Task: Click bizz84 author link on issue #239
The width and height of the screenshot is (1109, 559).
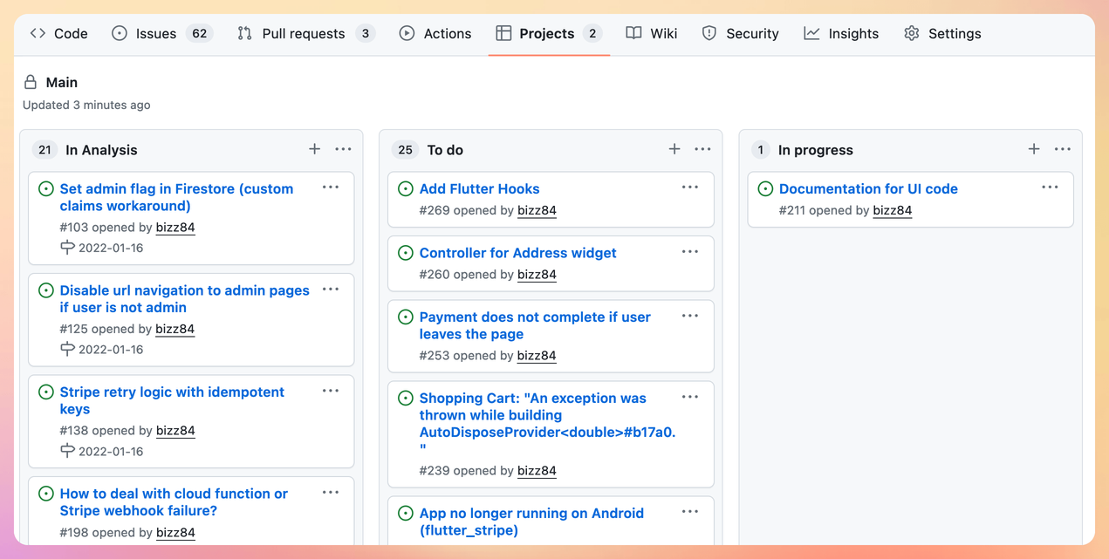Action: 537,470
